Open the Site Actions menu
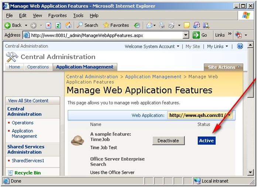 point(223,67)
